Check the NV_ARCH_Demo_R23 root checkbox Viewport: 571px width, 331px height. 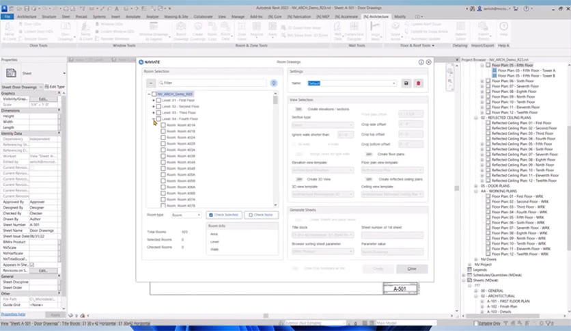tap(154, 94)
